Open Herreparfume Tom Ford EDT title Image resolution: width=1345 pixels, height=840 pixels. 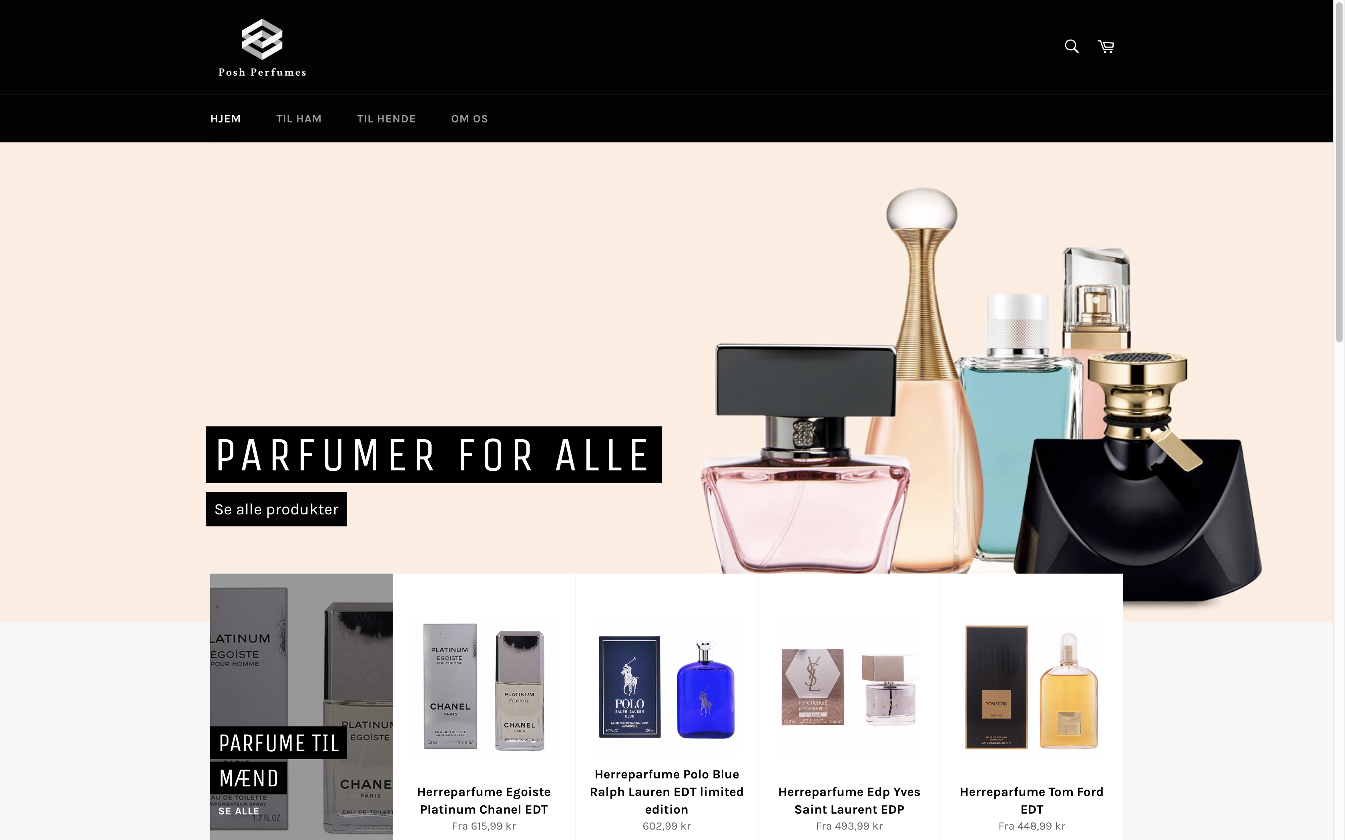[x=1032, y=800]
